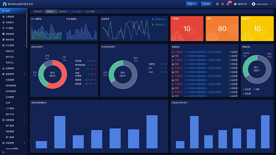The width and height of the screenshot is (276, 155).
Task: Toggle 已处理 legend in 告警处理 chart
Action: (247, 89)
